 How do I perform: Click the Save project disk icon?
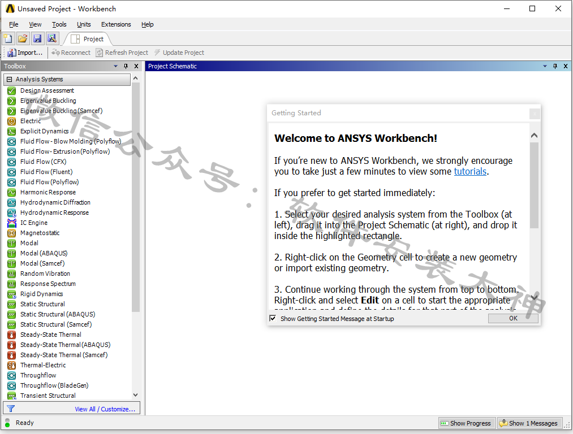point(37,38)
